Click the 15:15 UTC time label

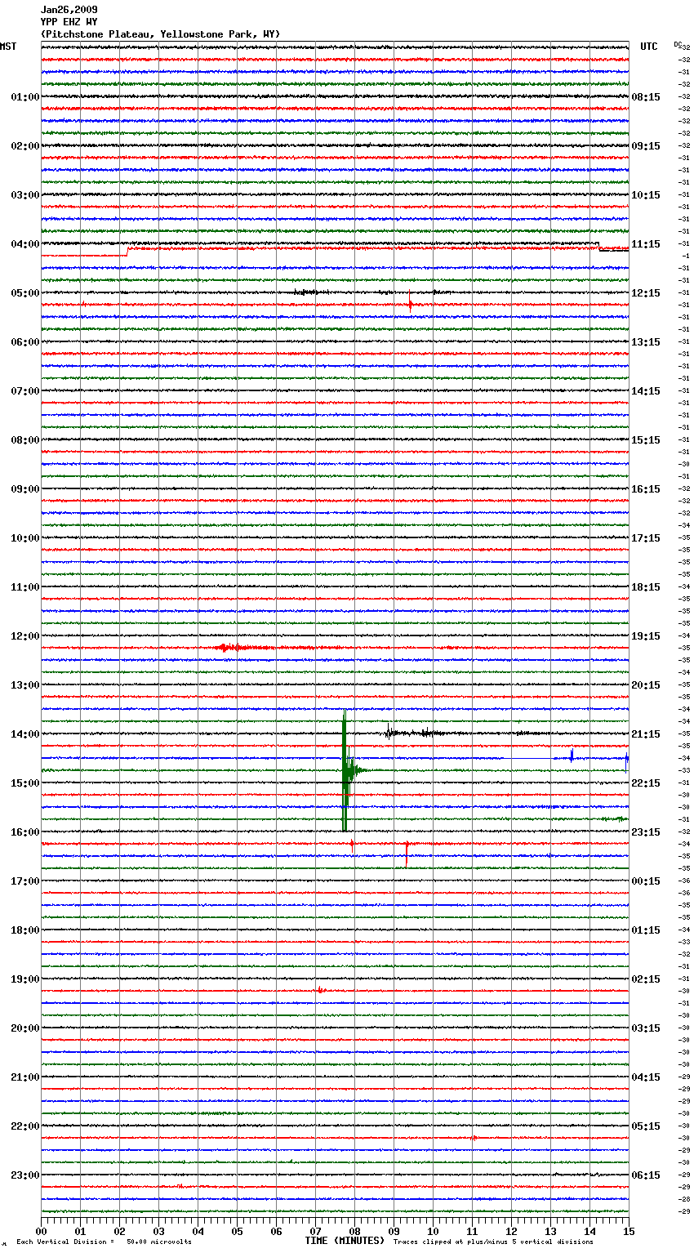[646, 440]
